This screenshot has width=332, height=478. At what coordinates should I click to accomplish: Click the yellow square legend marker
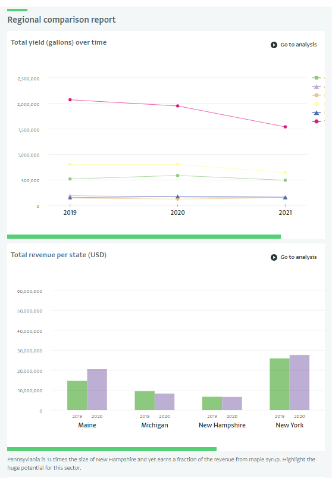point(317,104)
